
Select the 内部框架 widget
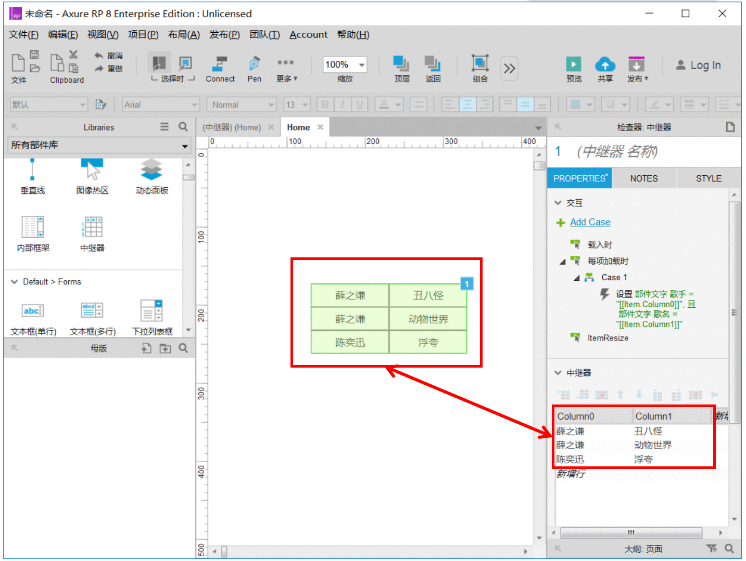33,234
